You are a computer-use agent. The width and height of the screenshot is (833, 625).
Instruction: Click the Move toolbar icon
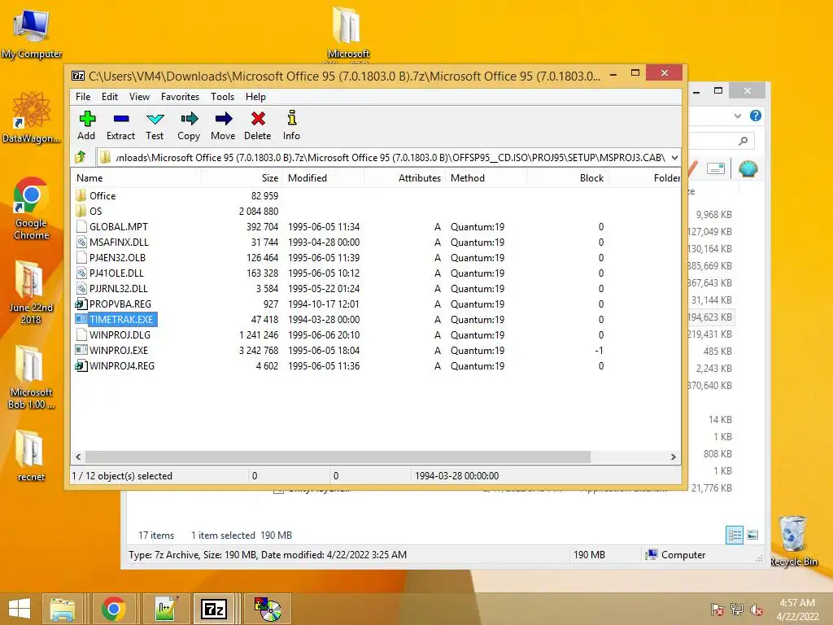pyautogui.click(x=223, y=125)
